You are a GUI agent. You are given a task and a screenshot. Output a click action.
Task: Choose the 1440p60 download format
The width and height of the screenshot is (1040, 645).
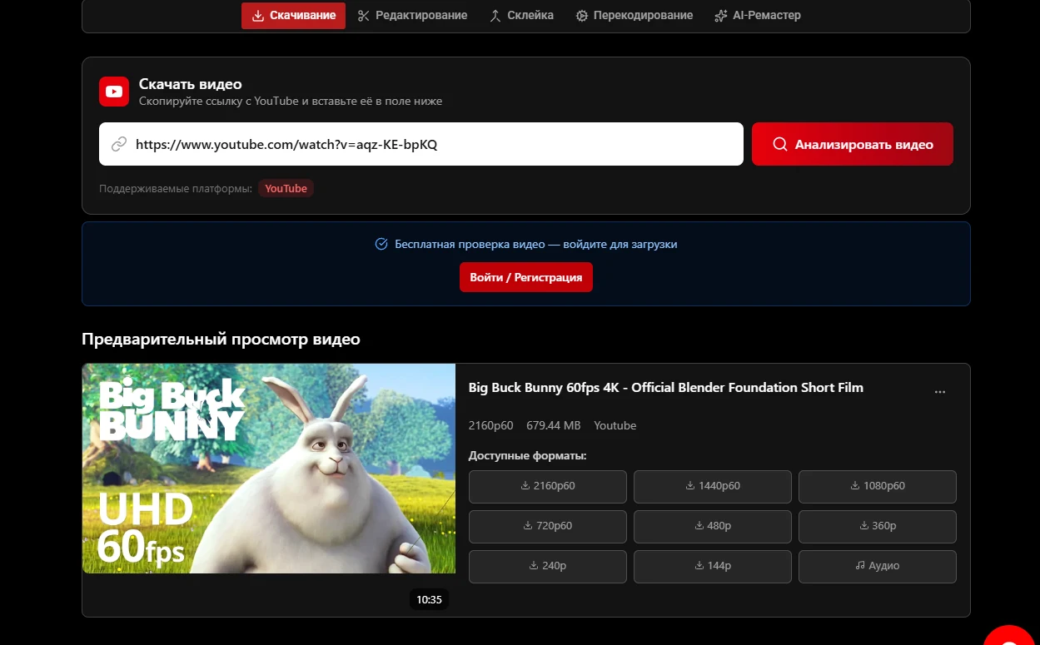(x=713, y=486)
